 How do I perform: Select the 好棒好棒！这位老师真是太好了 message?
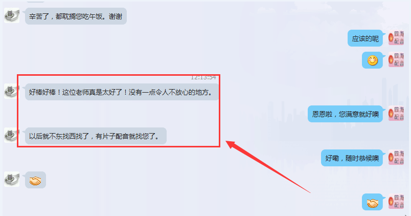[x=122, y=92]
